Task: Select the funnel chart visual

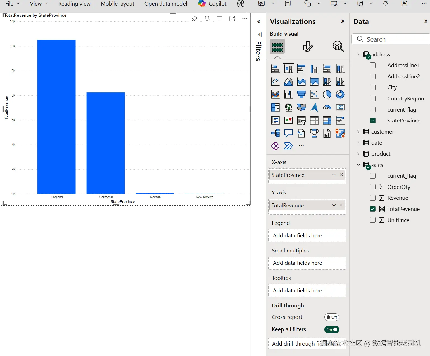Action: [301, 94]
